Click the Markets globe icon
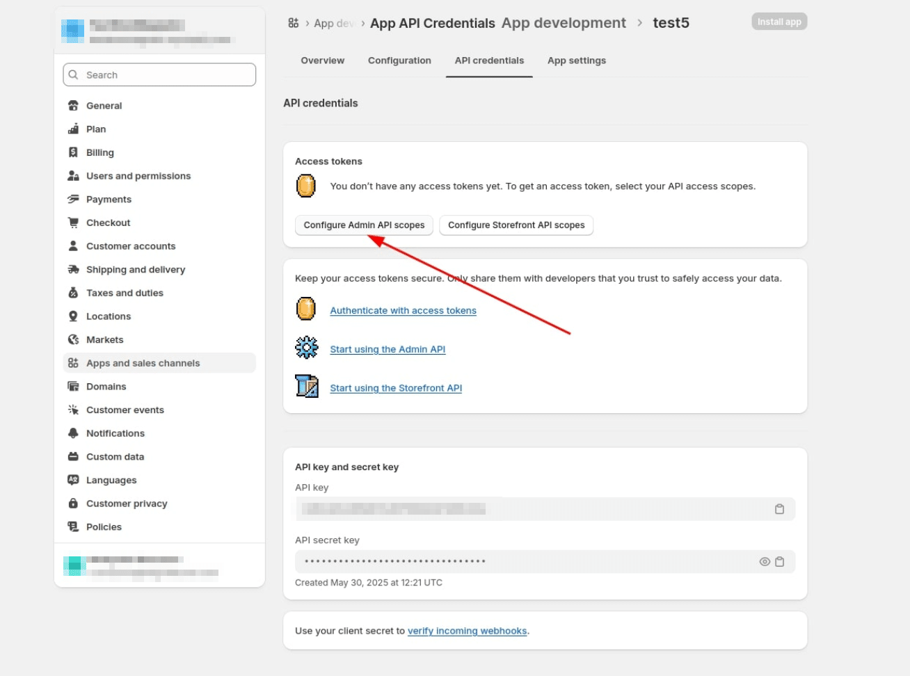 (x=73, y=340)
